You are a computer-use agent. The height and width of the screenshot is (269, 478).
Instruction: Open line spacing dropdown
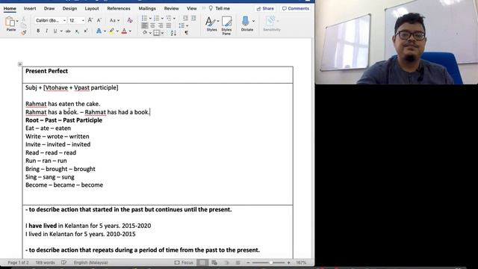183,25
